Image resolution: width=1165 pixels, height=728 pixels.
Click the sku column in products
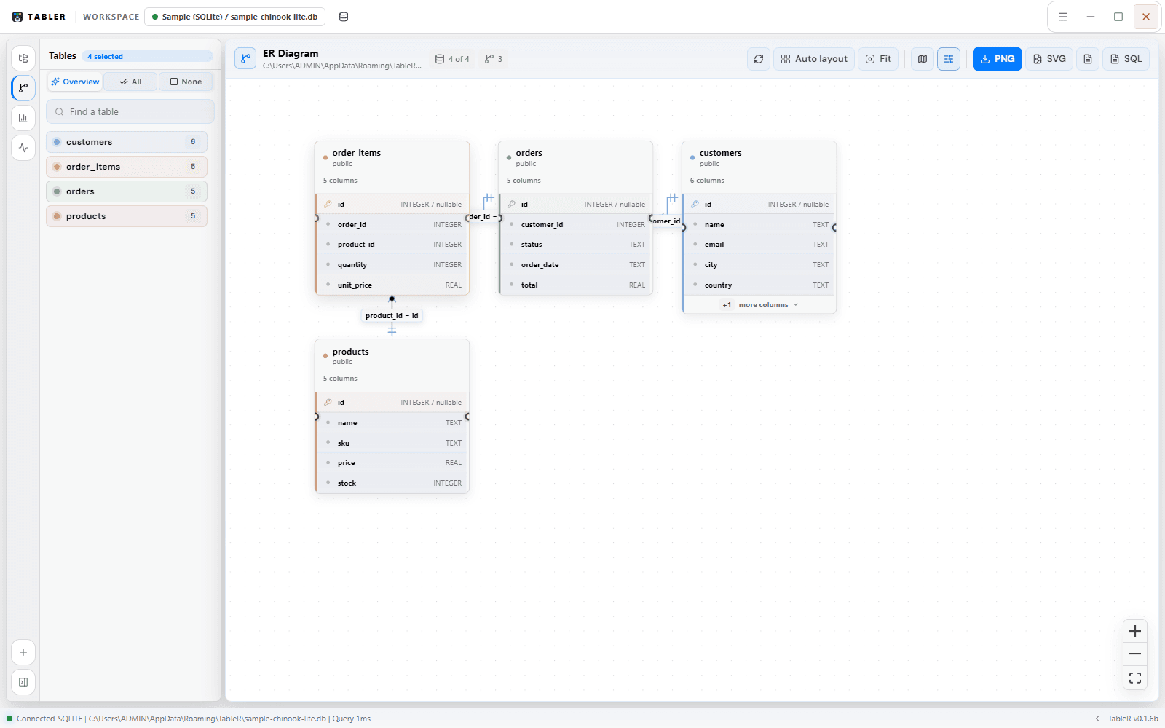(x=392, y=443)
